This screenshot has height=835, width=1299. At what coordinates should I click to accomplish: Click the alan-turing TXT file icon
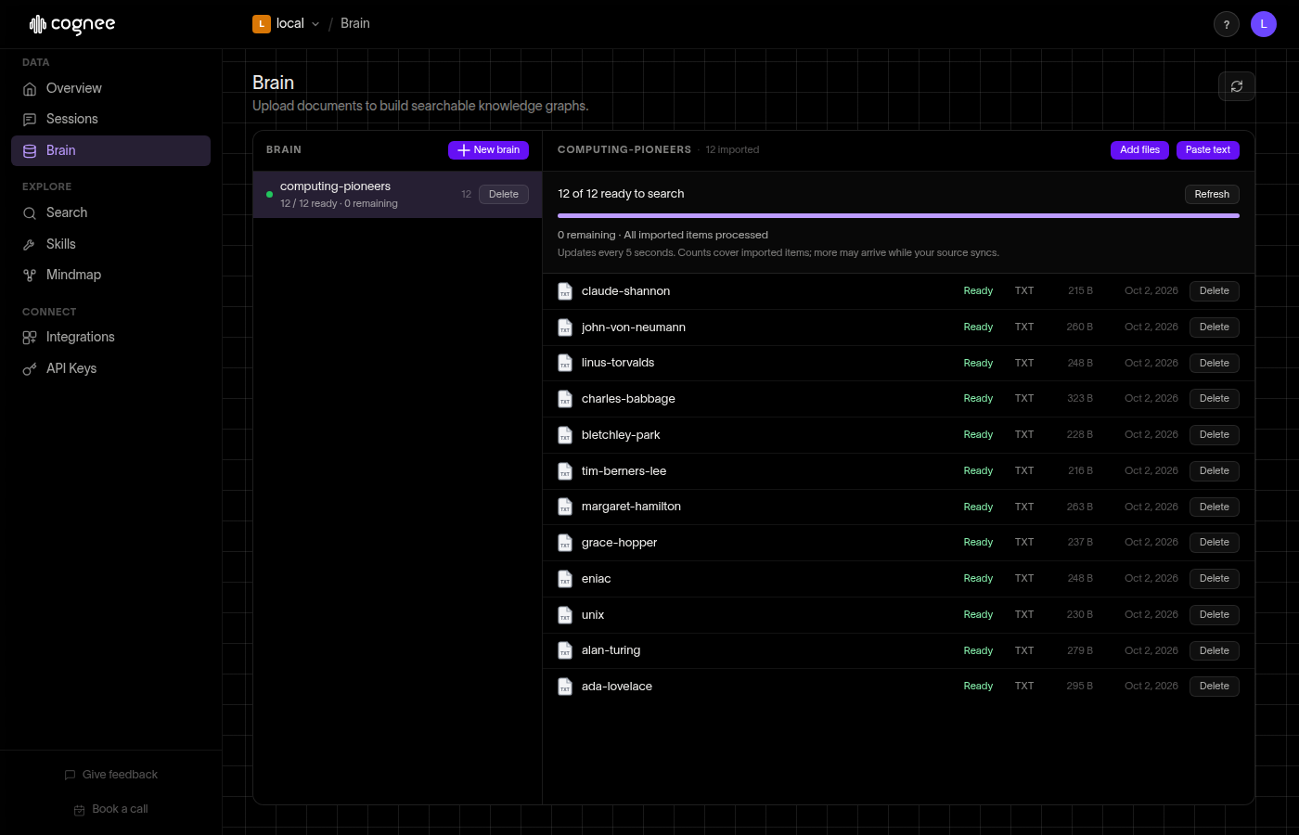pyautogui.click(x=565, y=650)
